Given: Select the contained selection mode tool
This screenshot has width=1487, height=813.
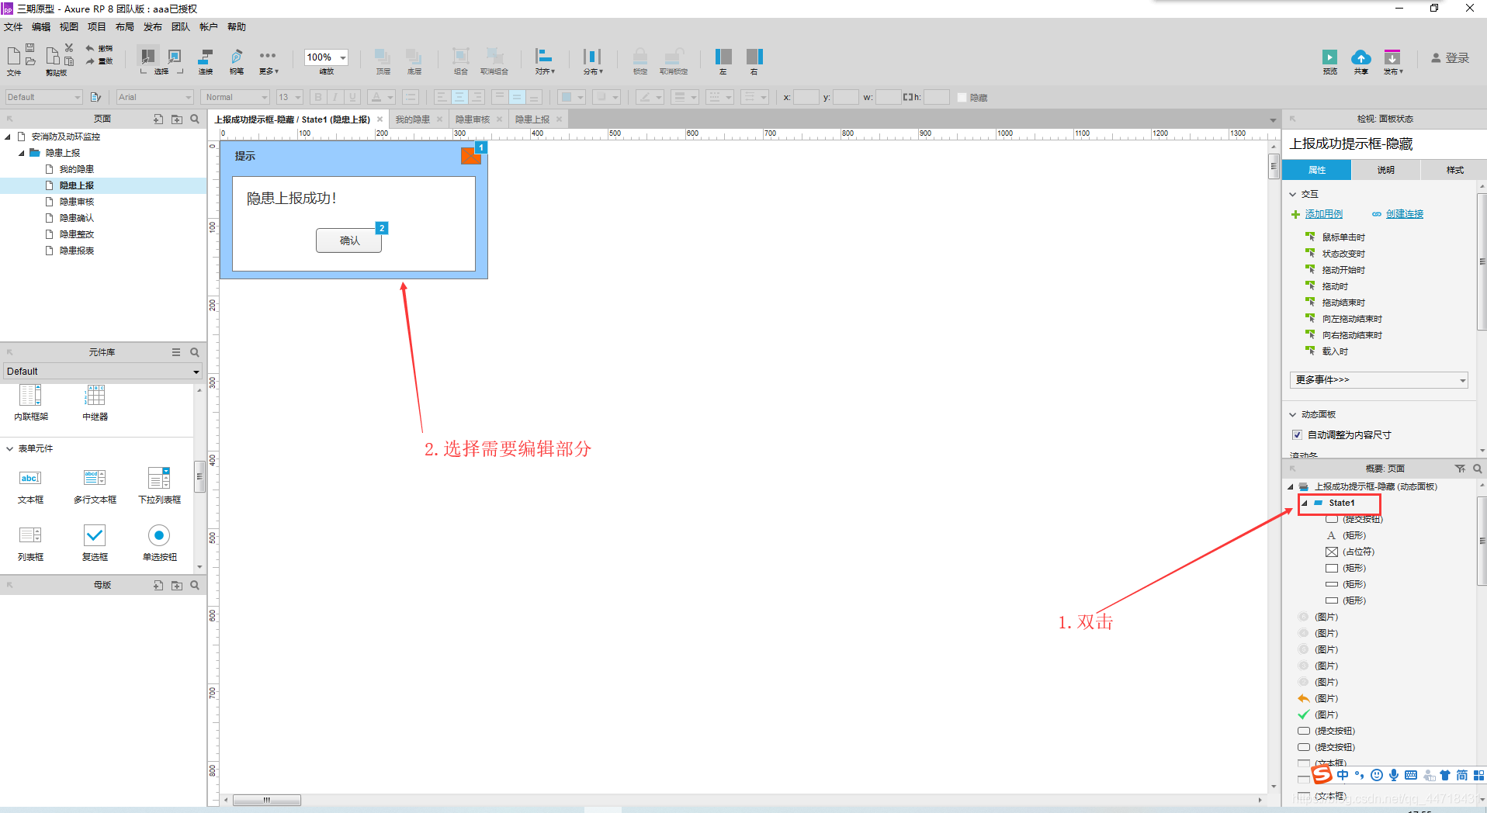Looking at the screenshot, I should 175,57.
